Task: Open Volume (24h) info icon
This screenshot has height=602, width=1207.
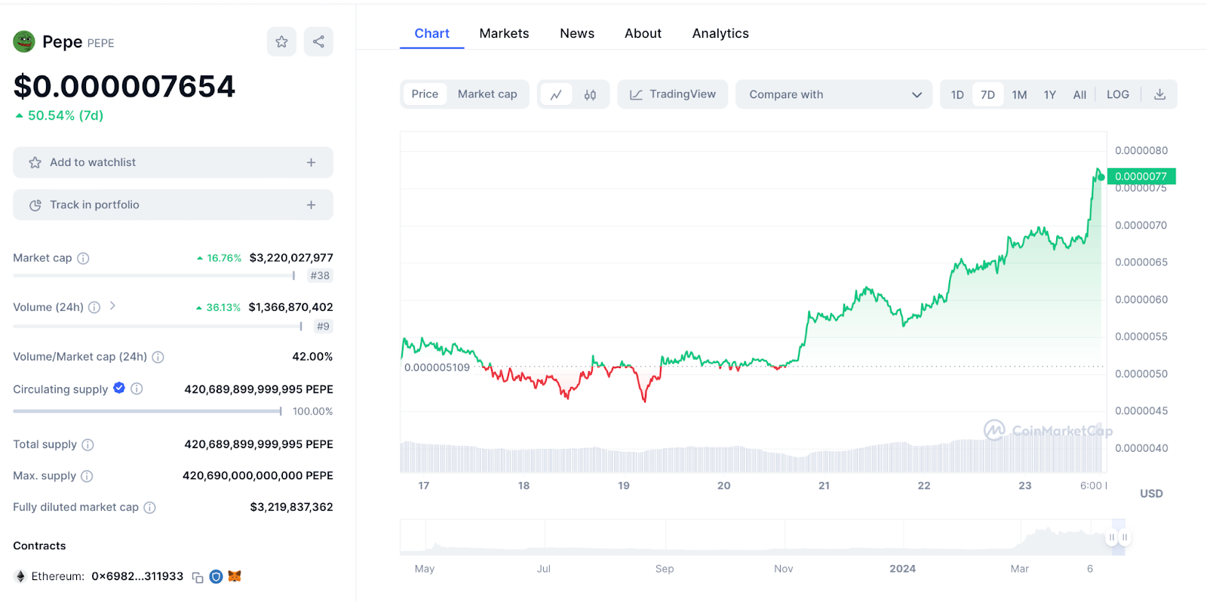Action: [x=94, y=307]
